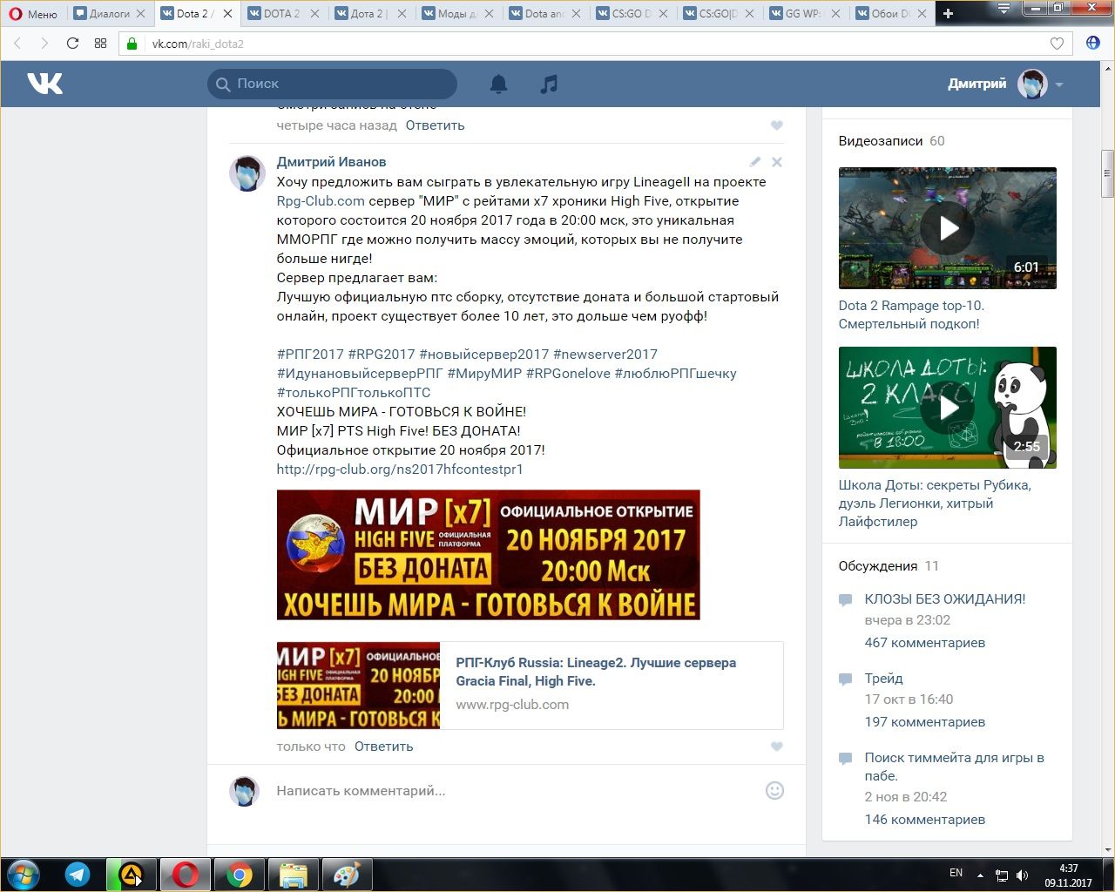Click the Написать комментарий field
Screen dimensions: 1115x892
514,791
